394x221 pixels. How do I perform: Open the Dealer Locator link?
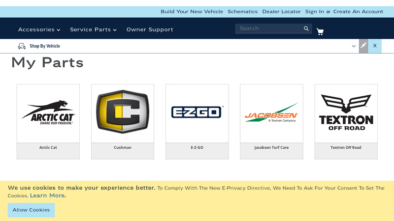tap(281, 12)
